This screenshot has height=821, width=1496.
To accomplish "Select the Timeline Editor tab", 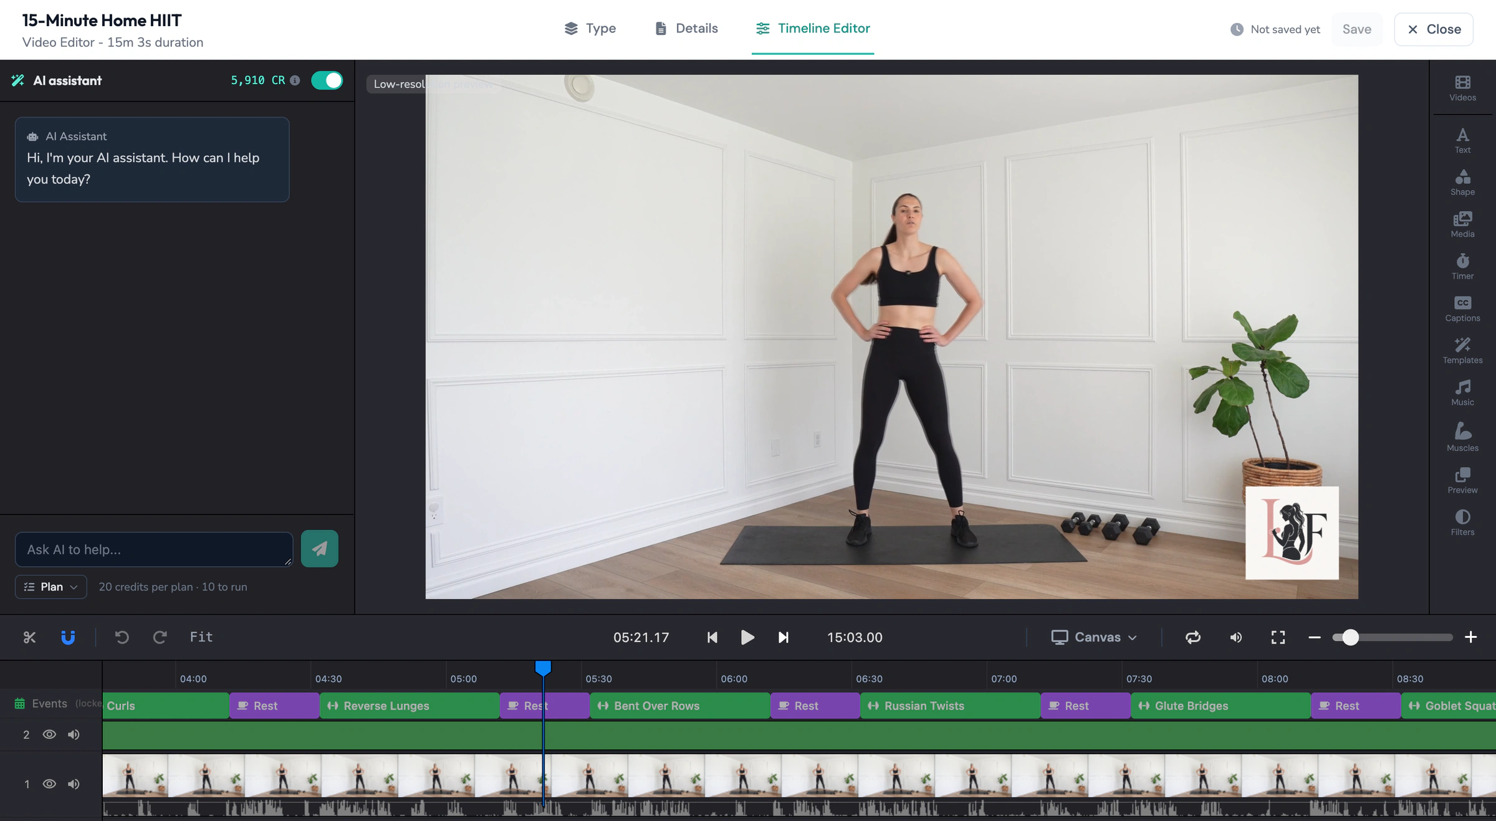I will coord(813,29).
